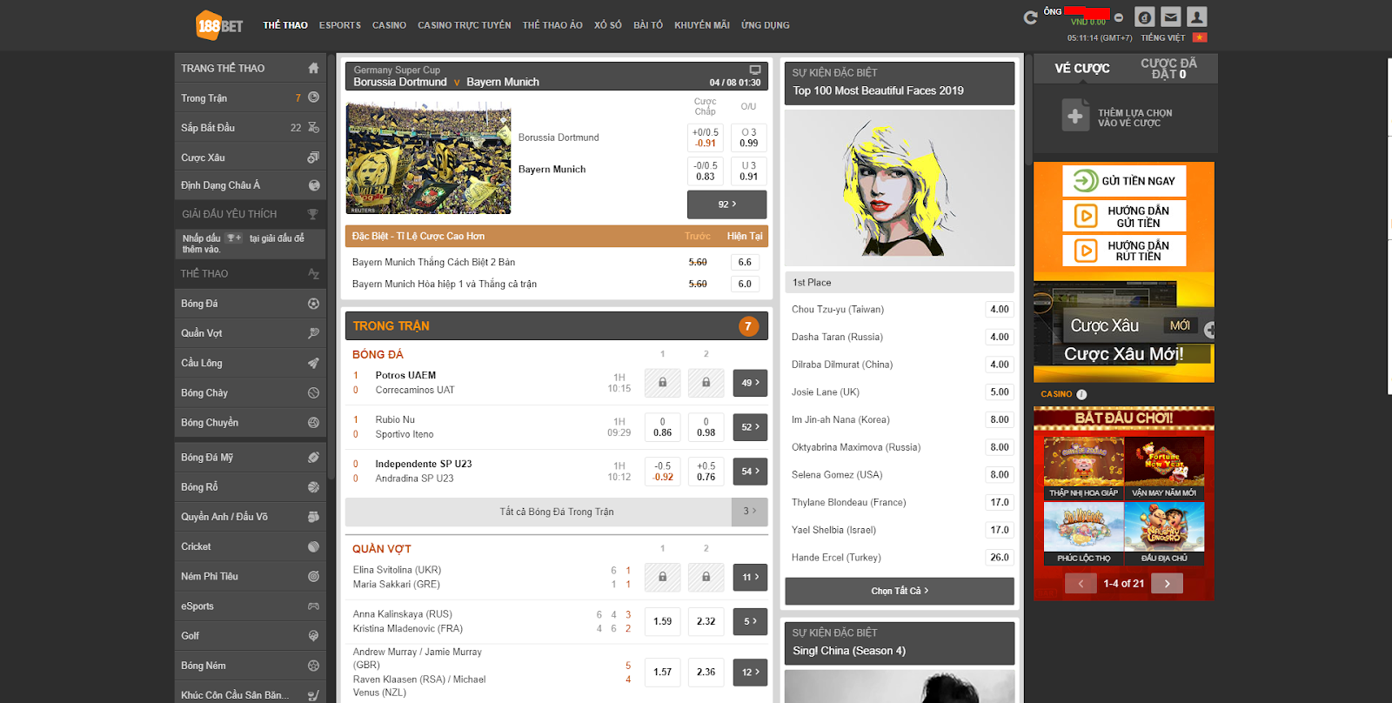This screenshot has width=1392, height=703.
Task: Click Chọn Tất Cả under Most Beautiful Faces
Action: pyautogui.click(x=900, y=591)
